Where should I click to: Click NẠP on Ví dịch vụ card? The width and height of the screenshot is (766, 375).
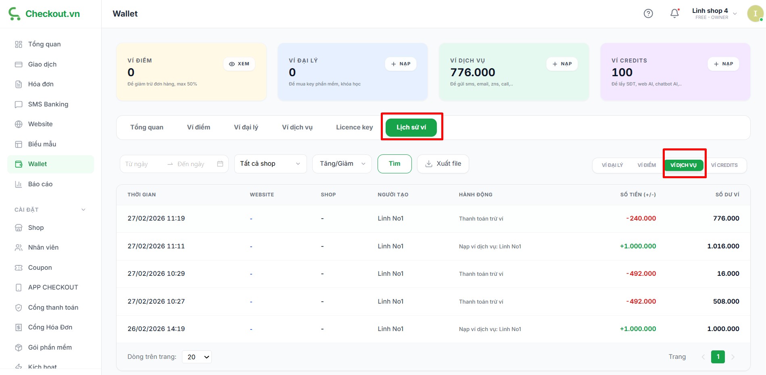pyautogui.click(x=562, y=64)
